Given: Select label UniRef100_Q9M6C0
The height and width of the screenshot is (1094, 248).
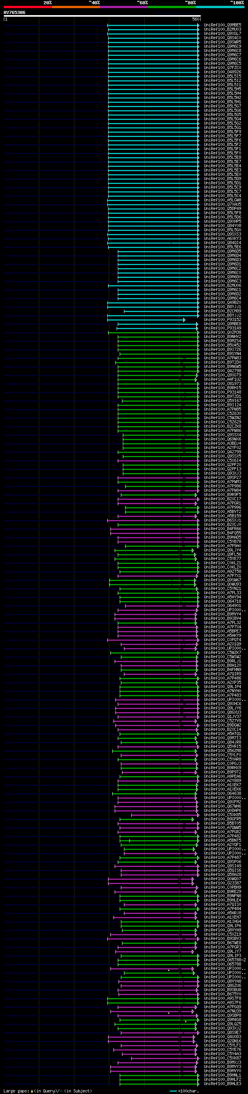Looking at the screenshot, I should click(x=222, y=273).
